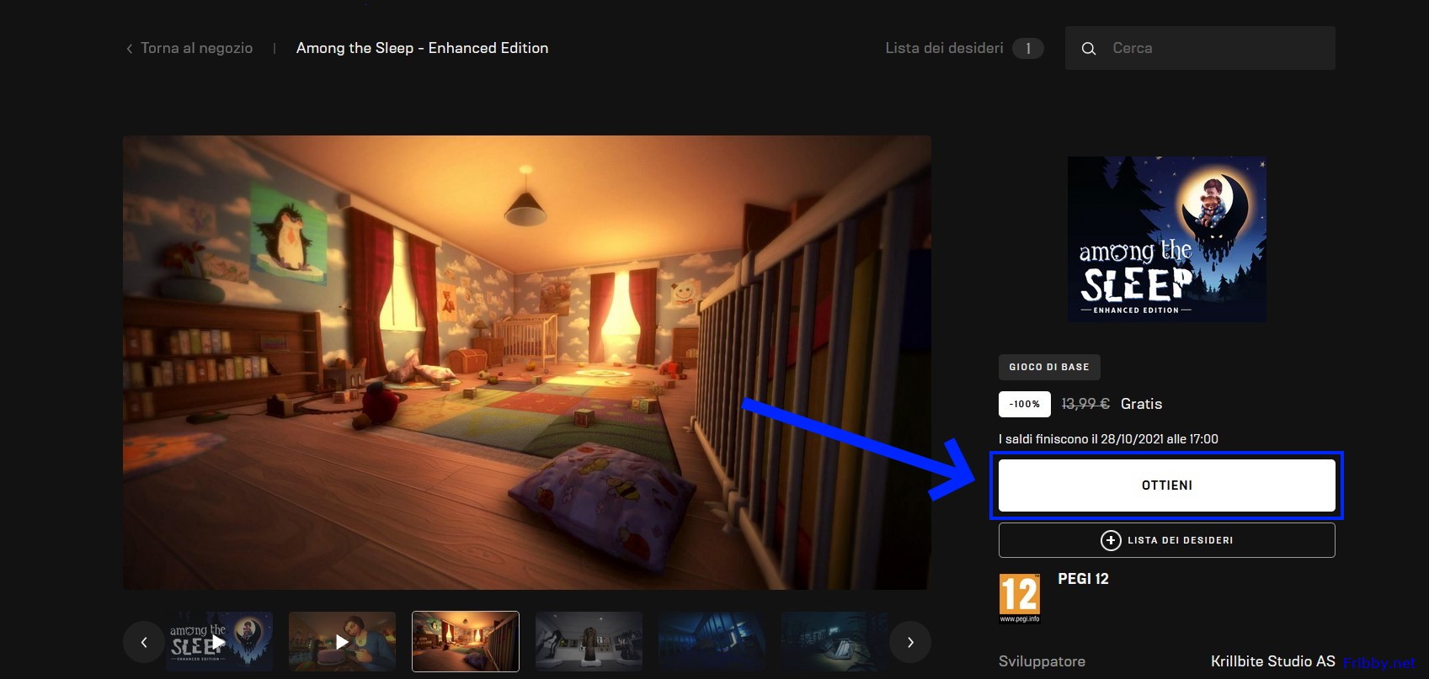This screenshot has height=679, width=1429.
Task: Click the sale end date text
Action: [1108, 439]
